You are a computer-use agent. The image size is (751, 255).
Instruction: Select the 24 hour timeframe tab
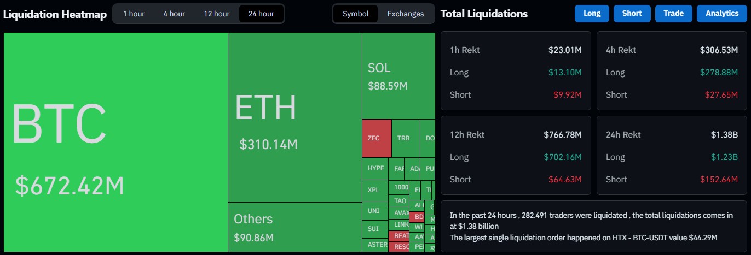coord(261,14)
